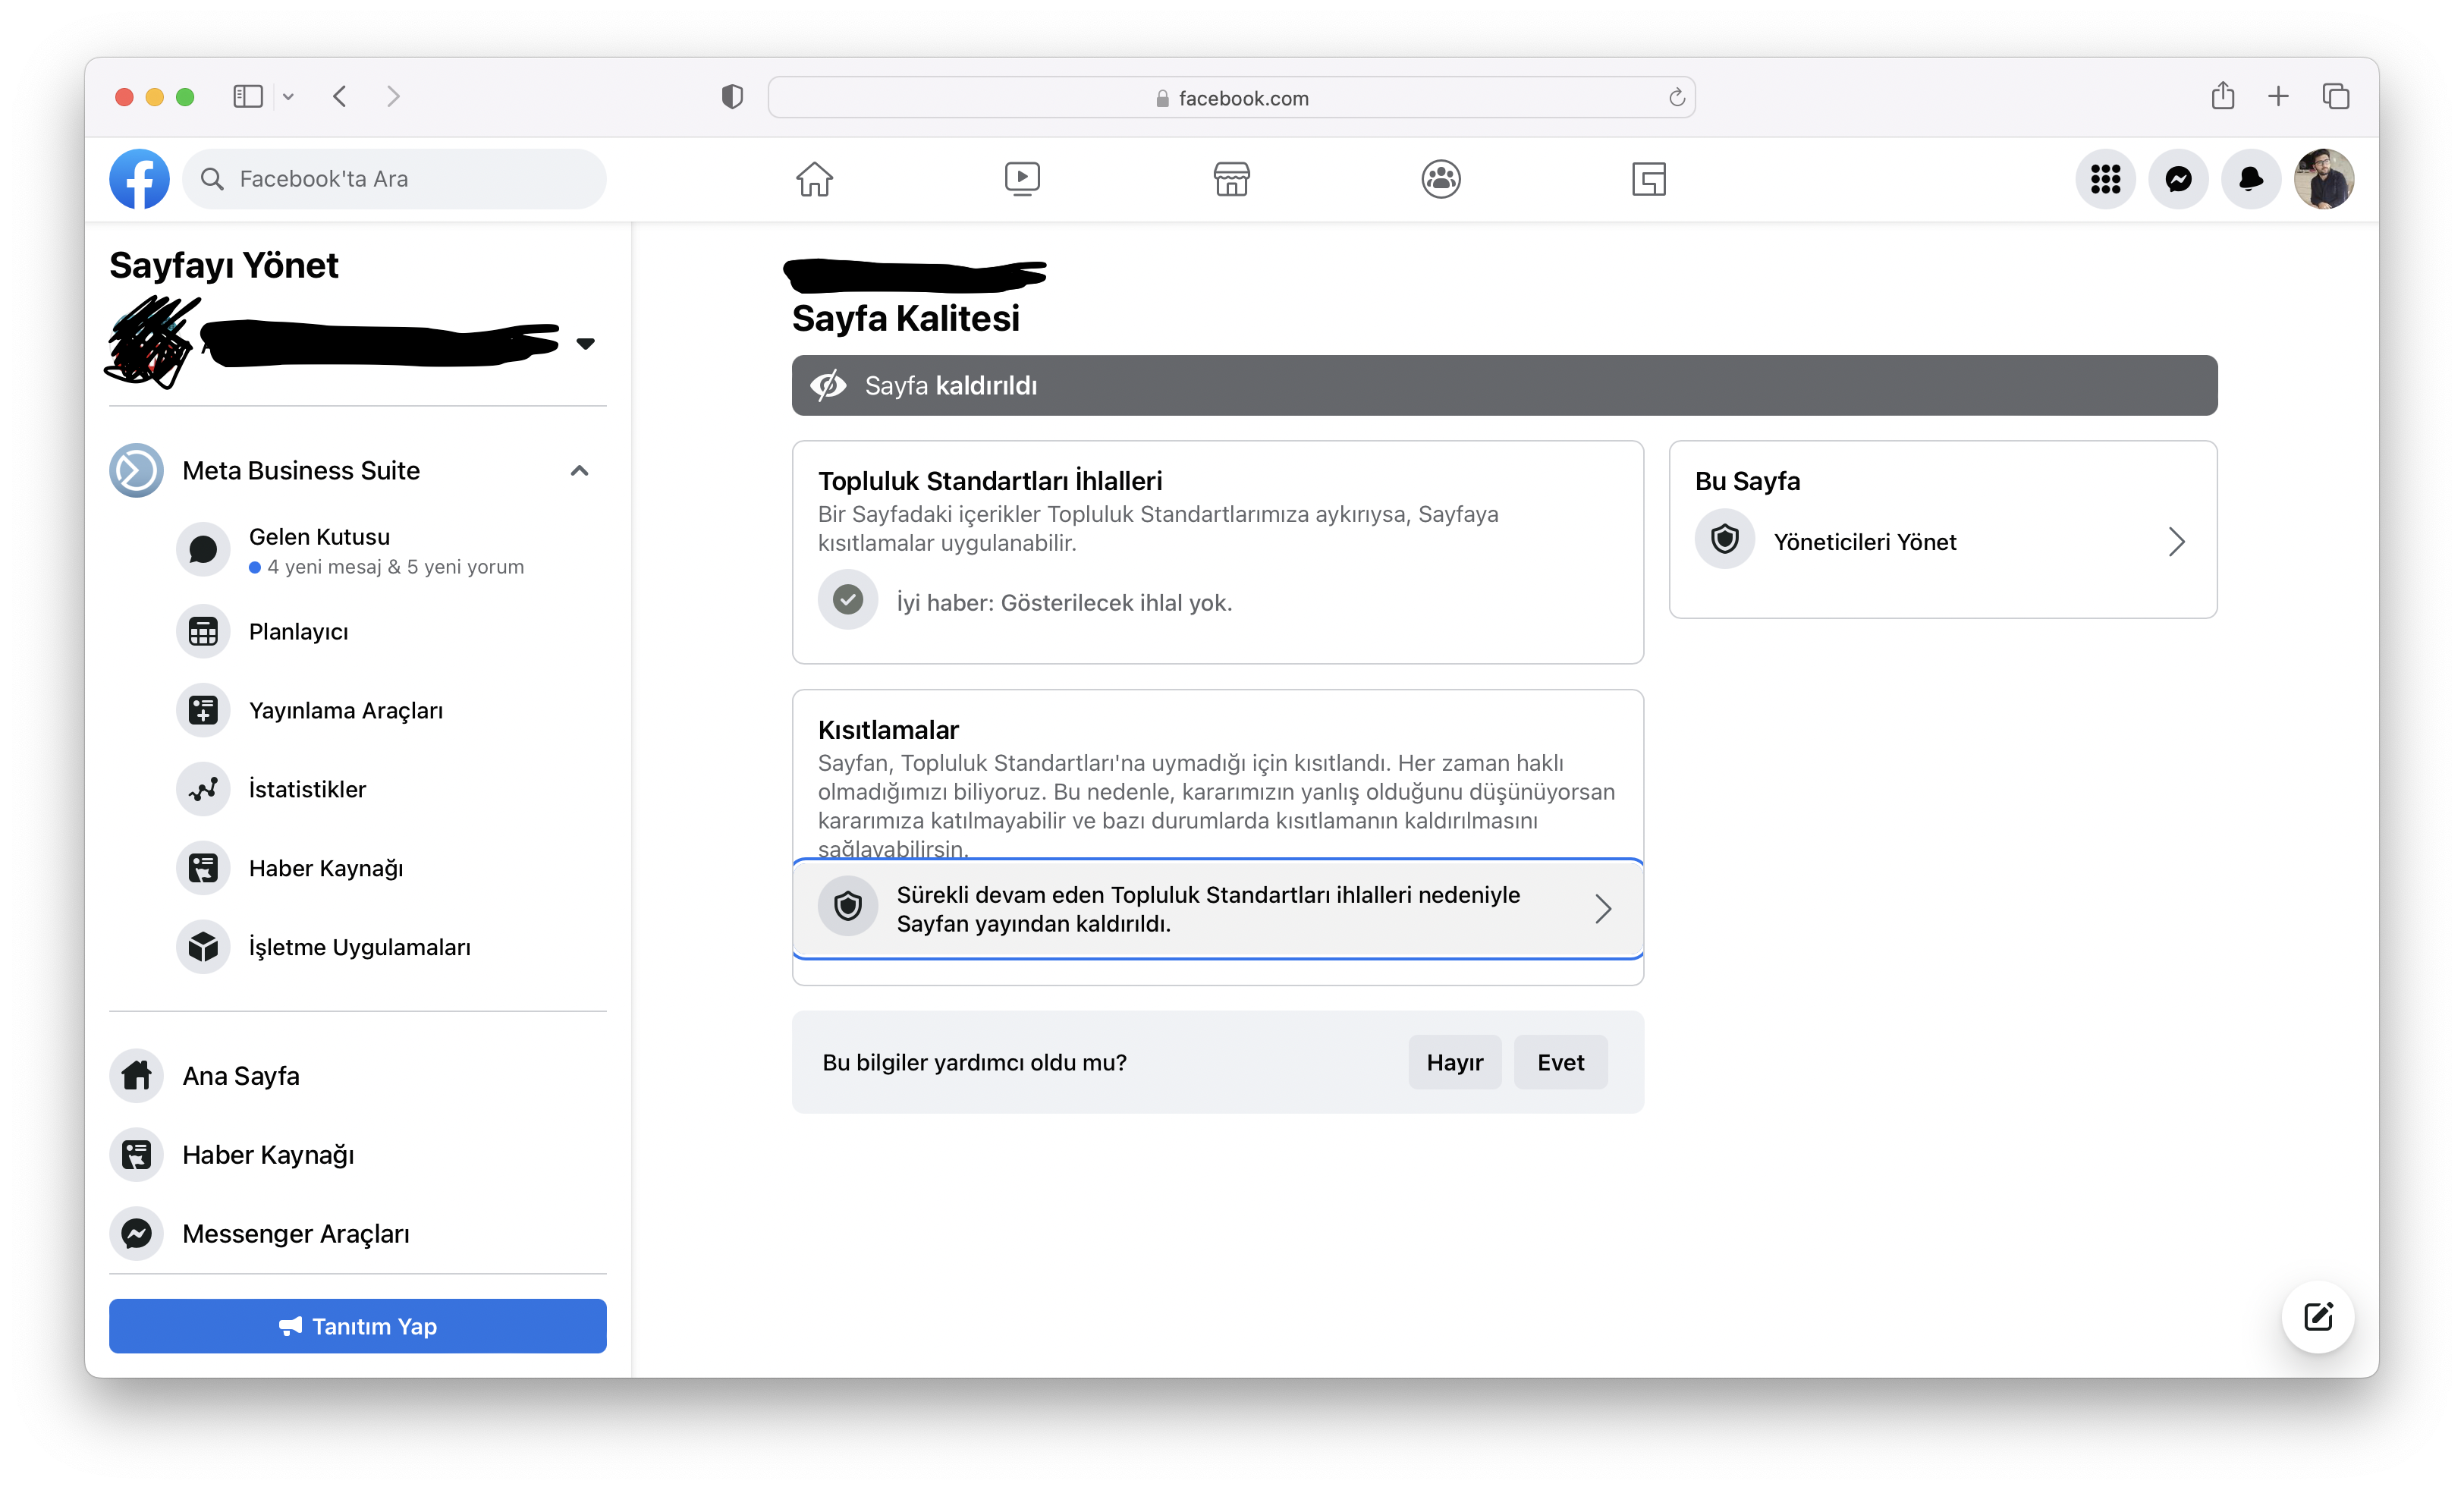Answer Evet to the feedback question
2464x1490 pixels.
1560,1062
